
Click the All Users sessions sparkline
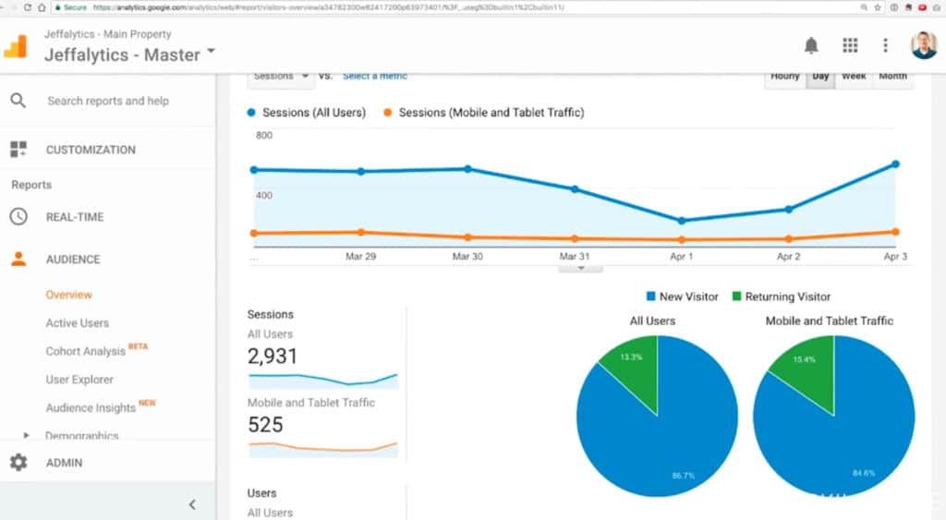(322, 380)
